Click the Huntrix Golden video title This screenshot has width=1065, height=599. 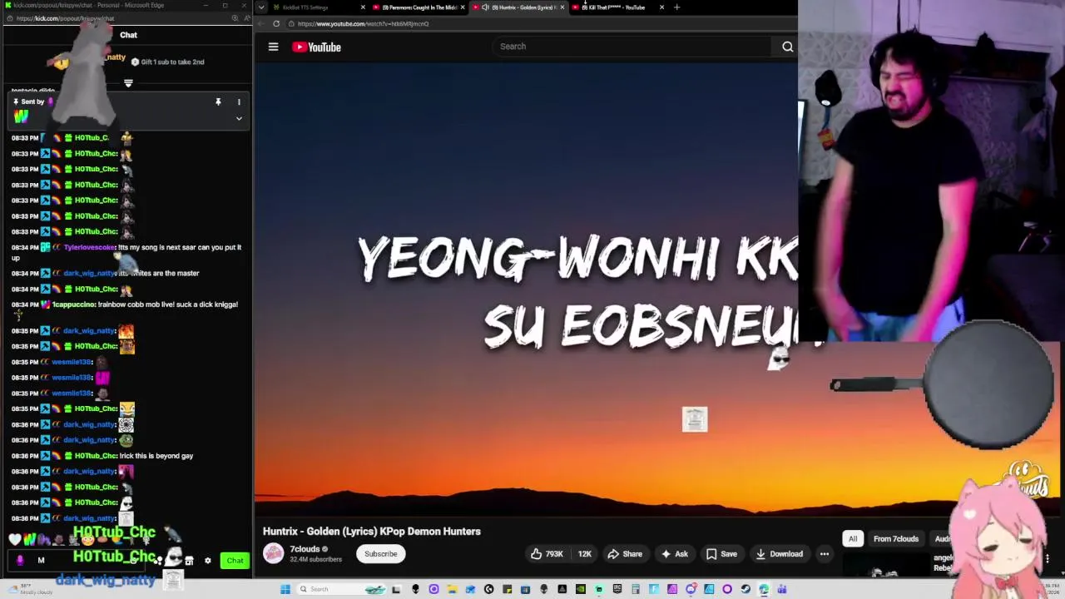coord(372,532)
